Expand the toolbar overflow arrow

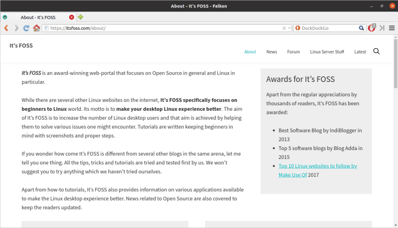coord(382,28)
